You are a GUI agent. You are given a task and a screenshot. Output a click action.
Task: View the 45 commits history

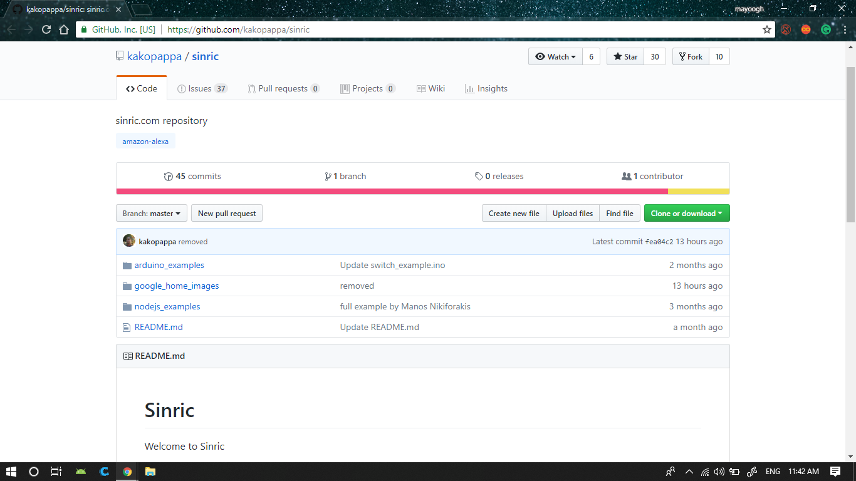tap(192, 177)
